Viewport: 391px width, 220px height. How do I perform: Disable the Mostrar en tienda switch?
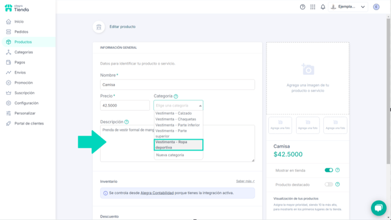pos(328,170)
